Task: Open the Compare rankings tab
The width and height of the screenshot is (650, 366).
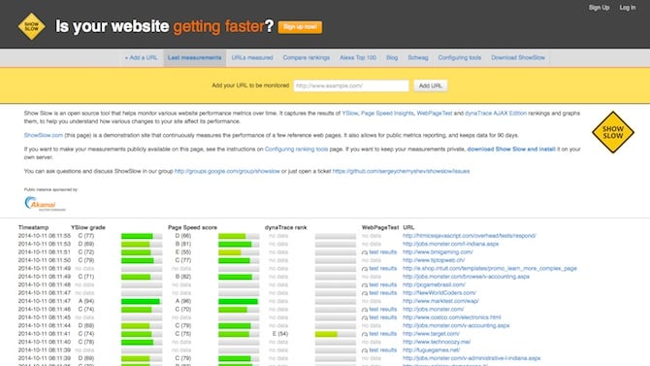Action: tap(307, 57)
